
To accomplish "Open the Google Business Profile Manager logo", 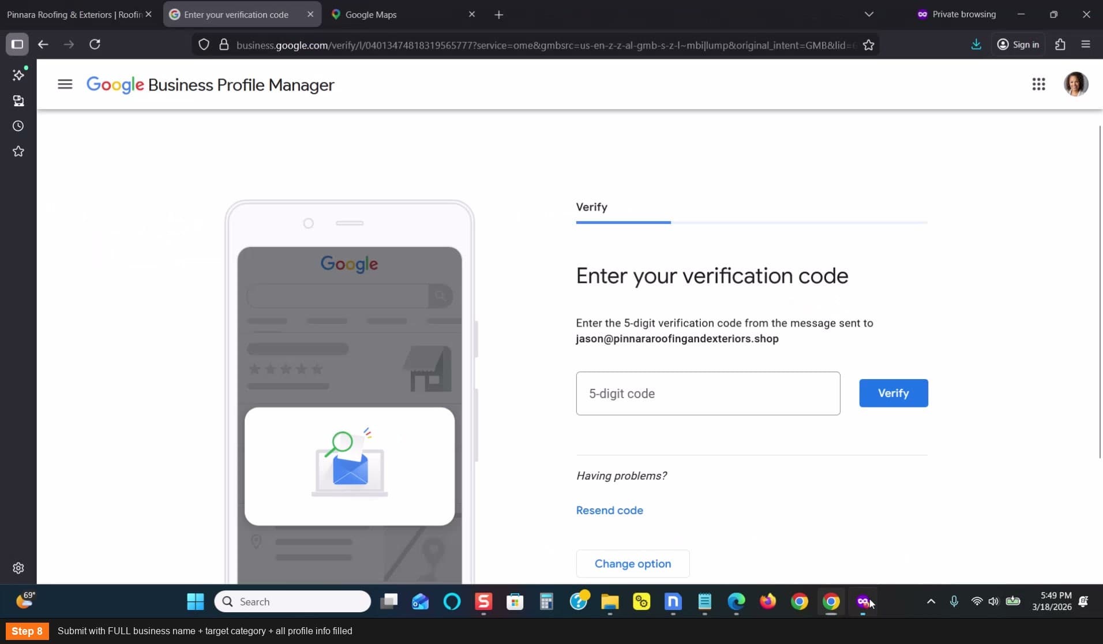I will click(211, 85).
